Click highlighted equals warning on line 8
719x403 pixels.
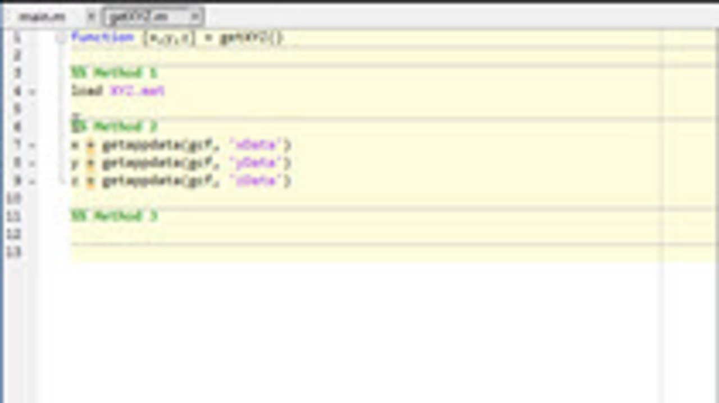tap(90, 163)
